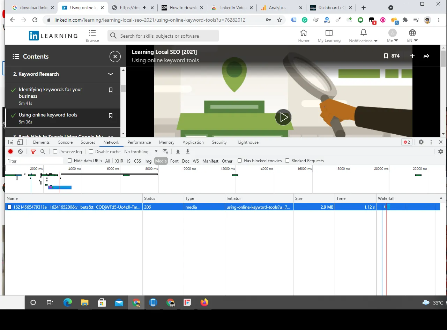Click the Import HAR file upload arrow
The width and height of the screenshot is (447, 330).
pos(178,151)
